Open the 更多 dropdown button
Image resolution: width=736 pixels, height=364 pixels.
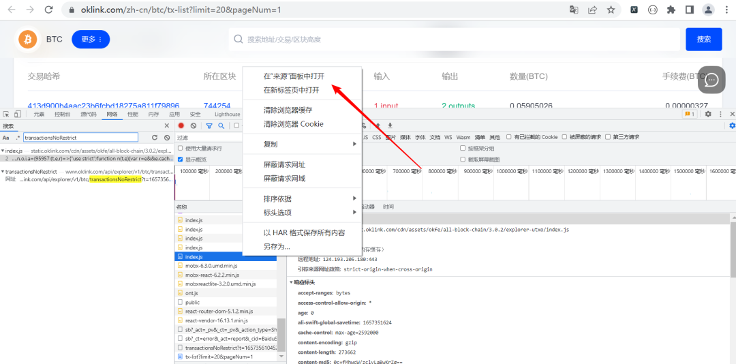point(91,40)
